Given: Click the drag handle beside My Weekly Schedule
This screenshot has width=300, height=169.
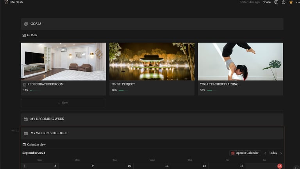Looking at the screenshot, I should tap(18, 130).
